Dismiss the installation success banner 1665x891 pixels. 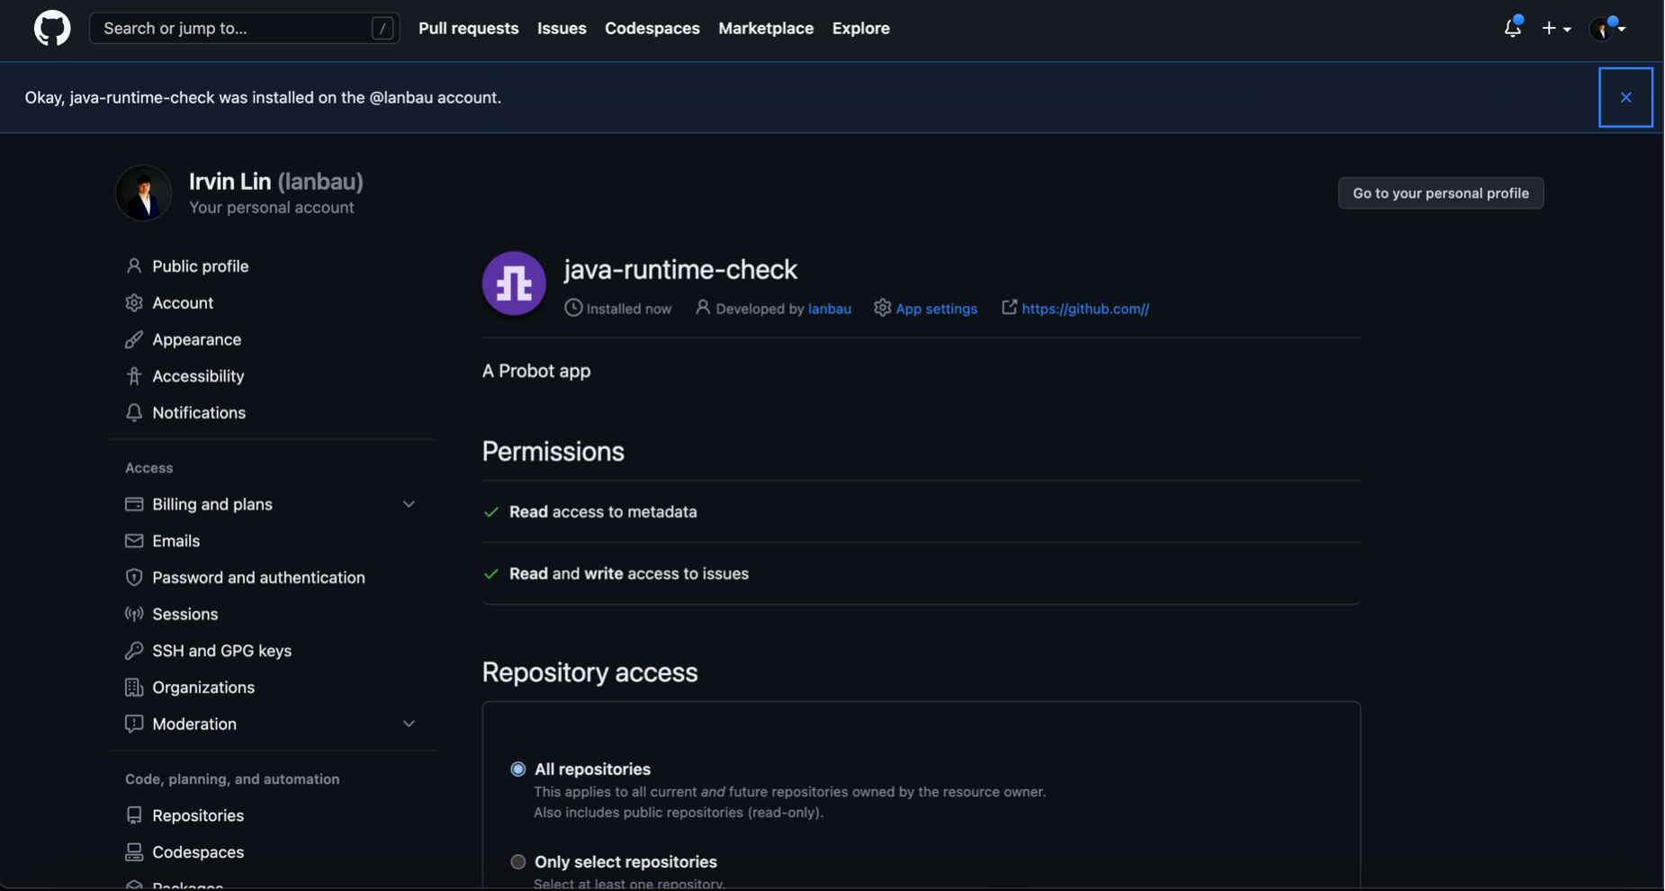pyautogui.click(x=1625, y=97)
